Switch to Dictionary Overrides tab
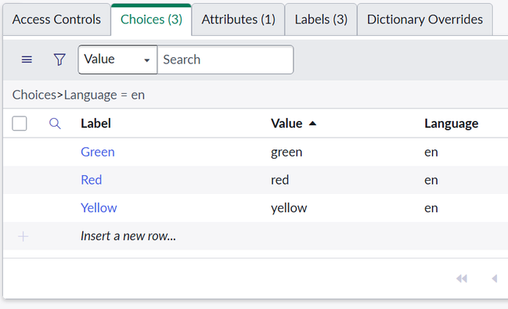This screenshot has width=508, height=309. (x=425, y=20)
